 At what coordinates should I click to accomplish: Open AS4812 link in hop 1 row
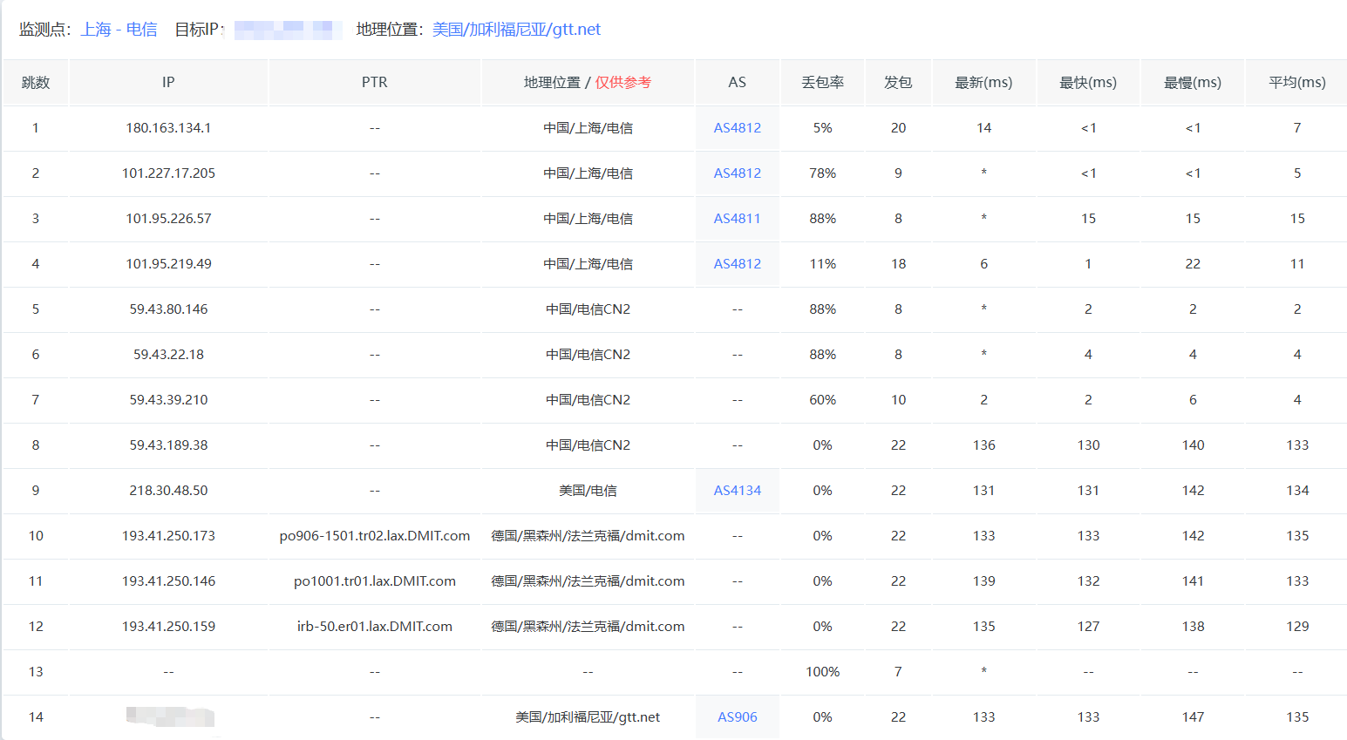click(x=737, y=128)
